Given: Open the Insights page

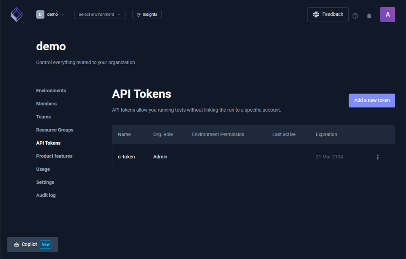Looking at the screenshot, I should (x=147, y=15).
